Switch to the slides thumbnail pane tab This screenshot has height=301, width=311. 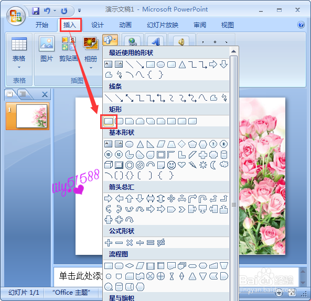[10, 94]
